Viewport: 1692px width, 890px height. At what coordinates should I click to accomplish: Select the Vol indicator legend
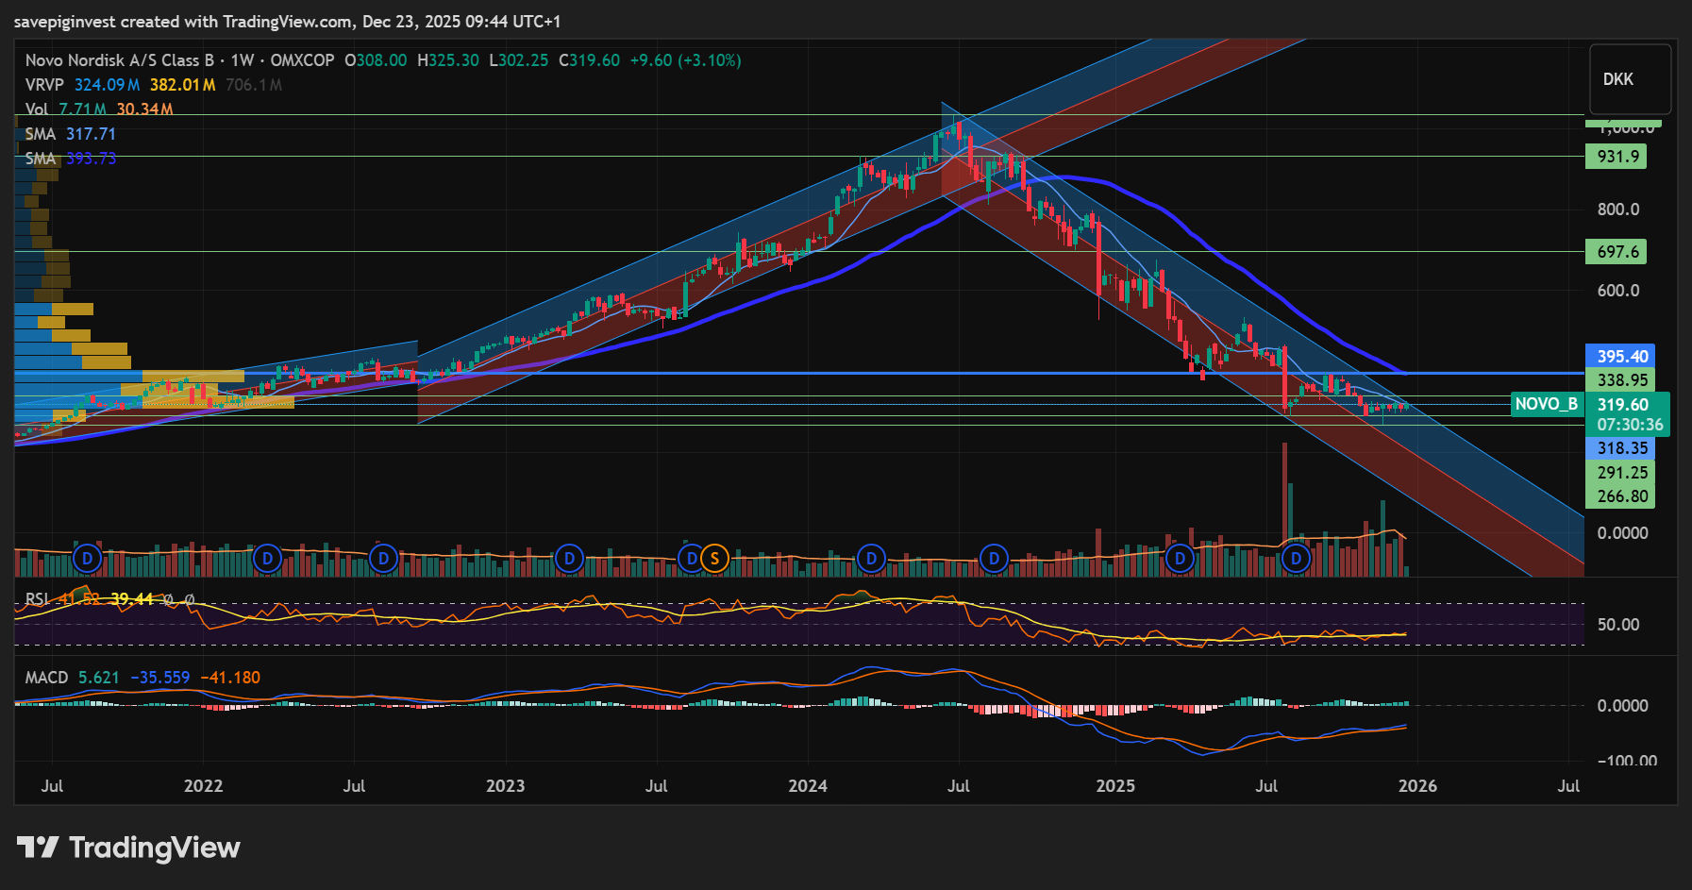coord(37,109)
